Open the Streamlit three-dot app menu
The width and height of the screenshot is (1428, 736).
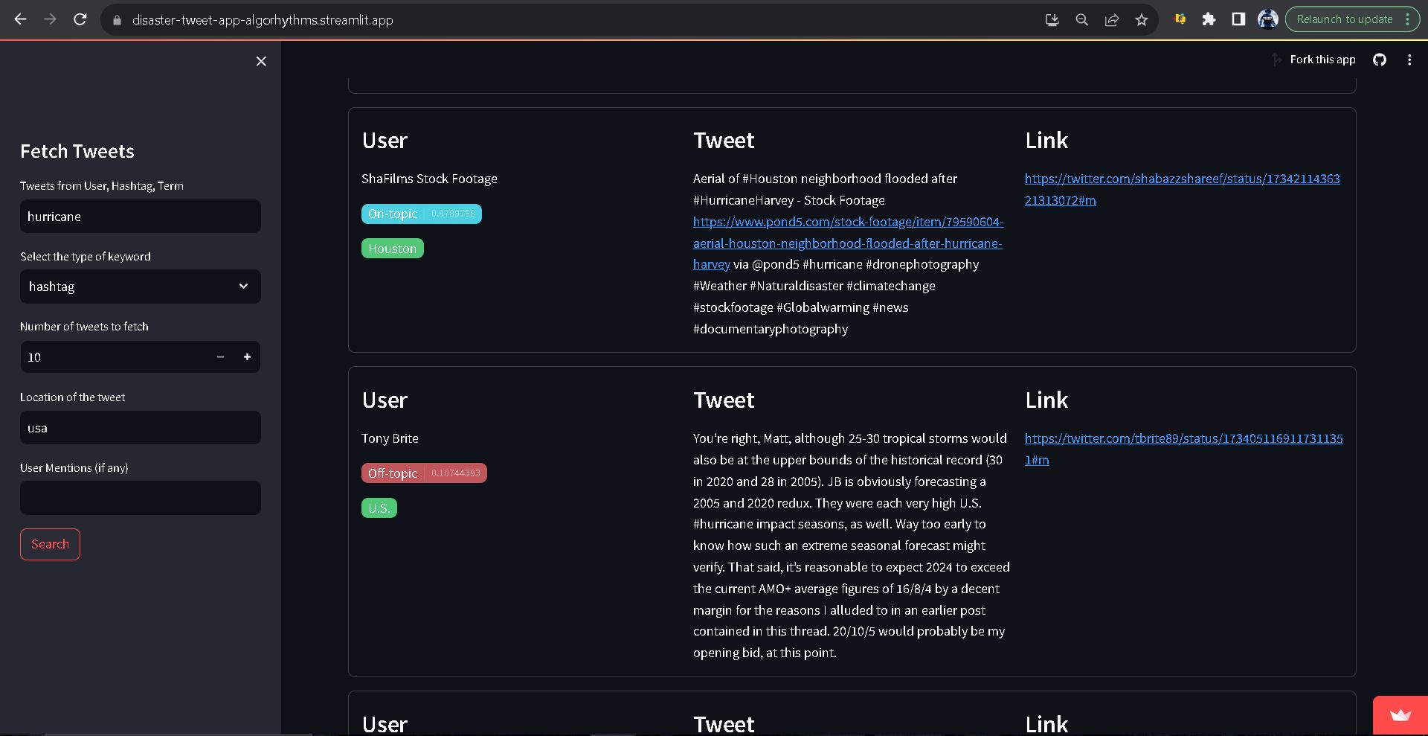(x=1409, y=60)
